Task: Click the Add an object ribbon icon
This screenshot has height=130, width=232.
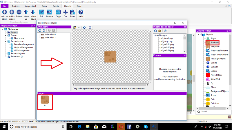Action: [4, 12]
